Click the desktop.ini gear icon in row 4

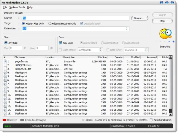pyautogui.click(x=5, y=72)
